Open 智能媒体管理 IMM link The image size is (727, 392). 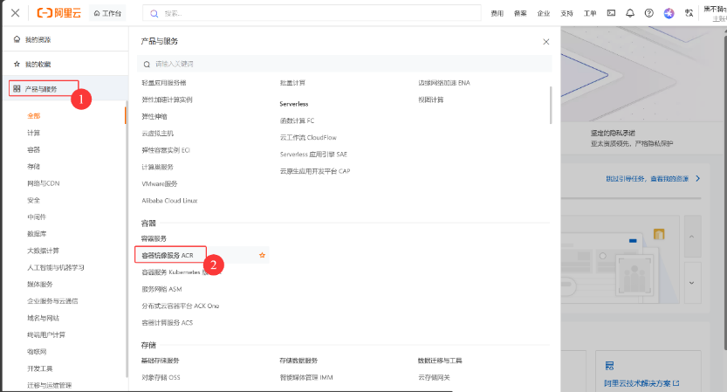pyautogui.click(x=306, y=378)
